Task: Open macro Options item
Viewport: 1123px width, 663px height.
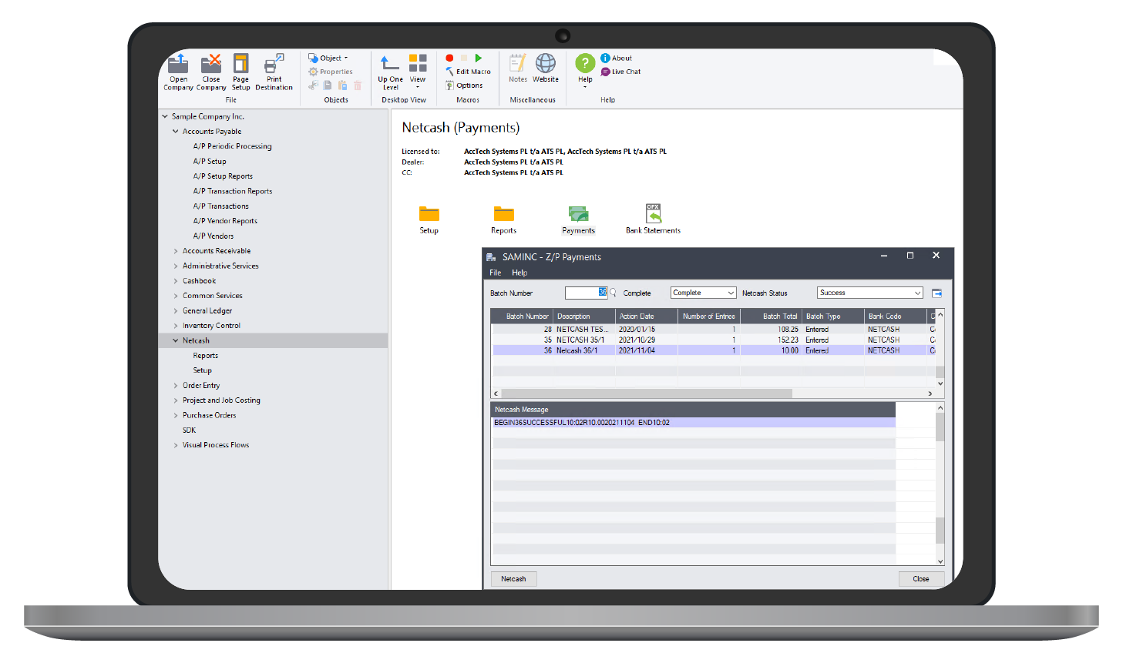Action: click(464, 85)
